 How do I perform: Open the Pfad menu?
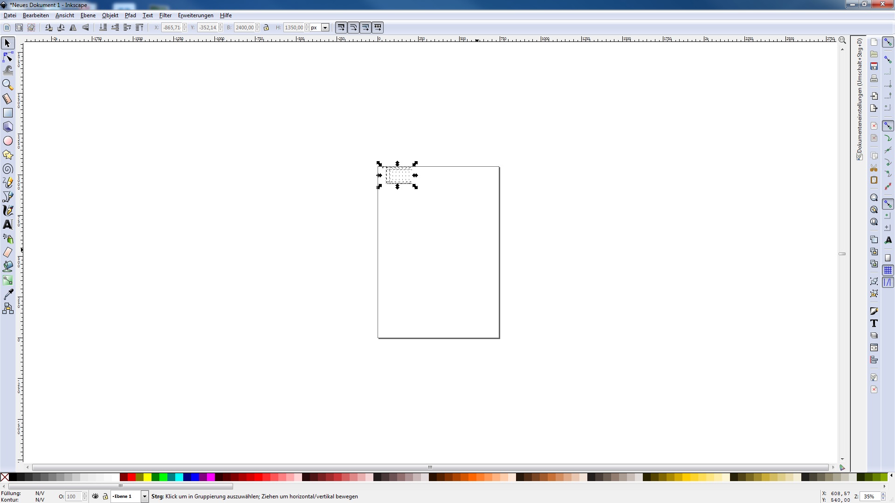tap(130, 15)
